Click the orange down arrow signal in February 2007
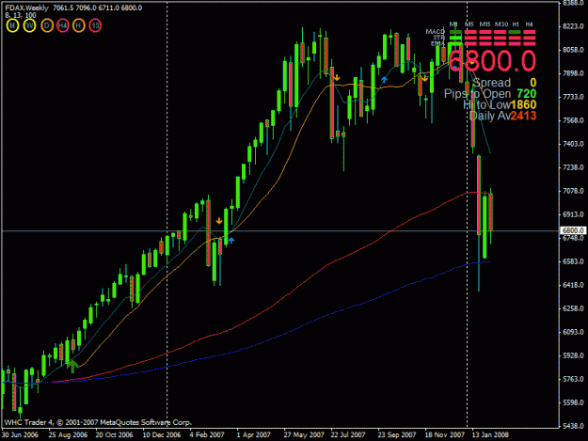The image size is (588, 441). [219, 221]
